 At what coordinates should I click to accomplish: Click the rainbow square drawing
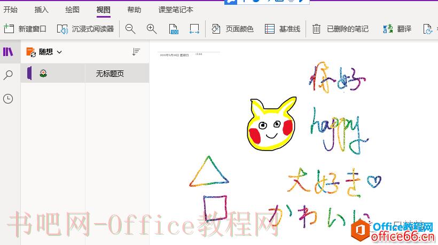(215, 208)
